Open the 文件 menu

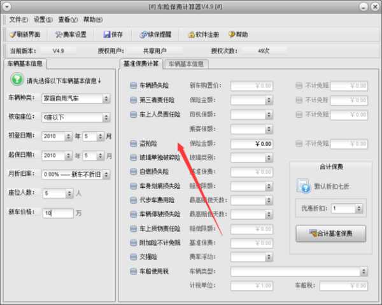19,20
